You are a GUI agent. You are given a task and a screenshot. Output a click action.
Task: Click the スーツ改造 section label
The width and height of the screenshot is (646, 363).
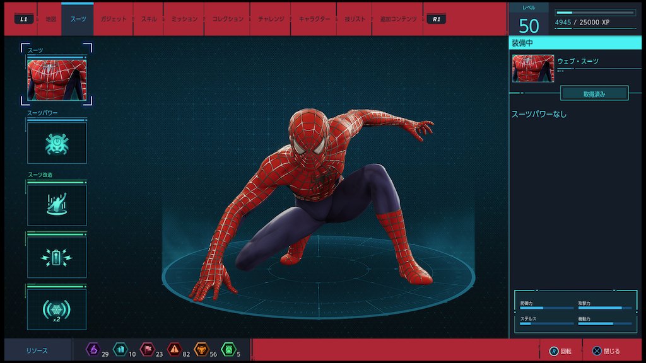[x=40, y=175]
